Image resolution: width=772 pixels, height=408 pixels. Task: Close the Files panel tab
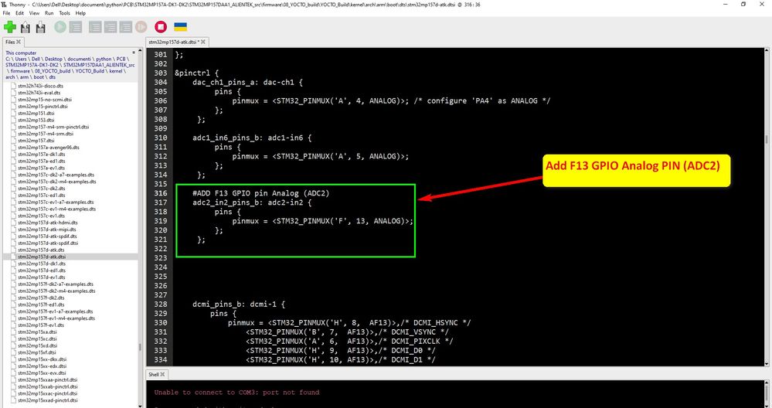click(19, 42)
